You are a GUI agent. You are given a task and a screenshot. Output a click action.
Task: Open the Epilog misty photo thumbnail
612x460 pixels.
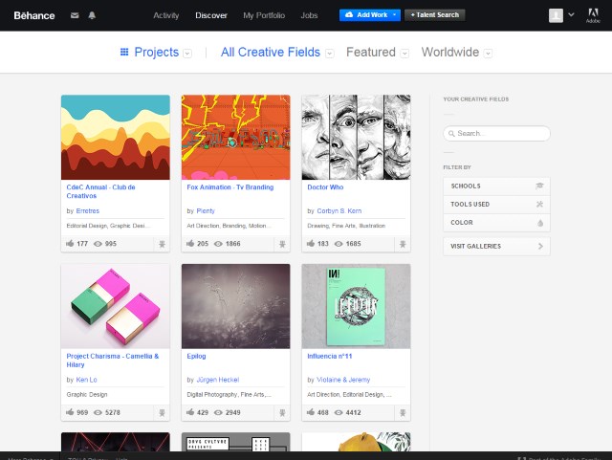tap(236, 306)
